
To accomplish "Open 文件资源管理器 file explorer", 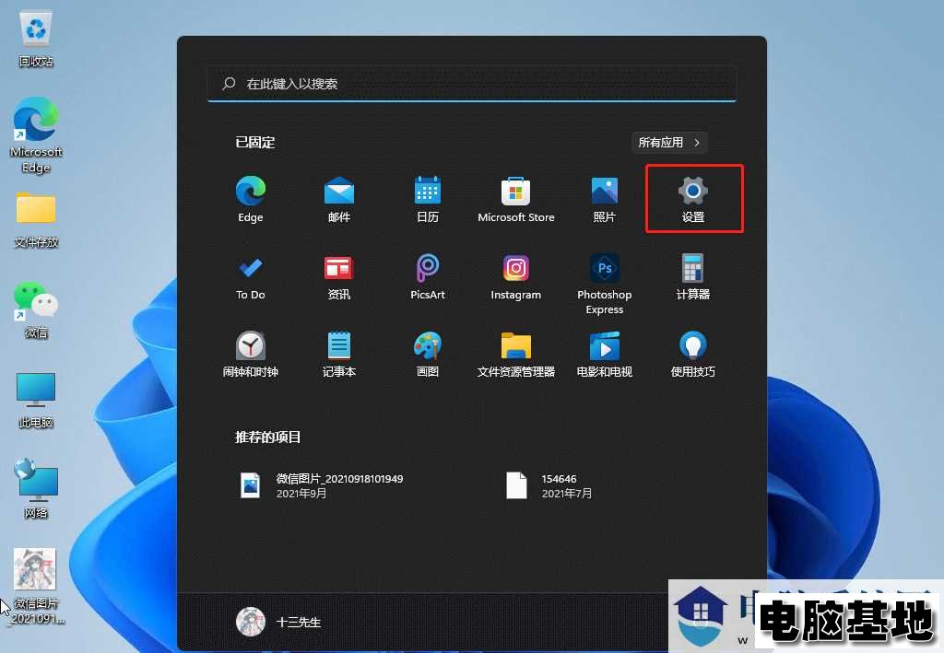I will coord(516,355).
